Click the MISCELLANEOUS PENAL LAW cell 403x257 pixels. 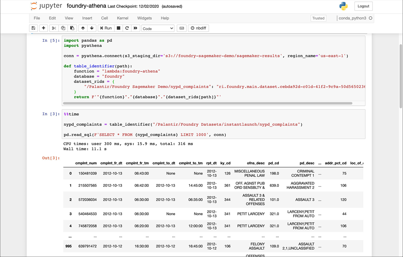coord(249,173)
